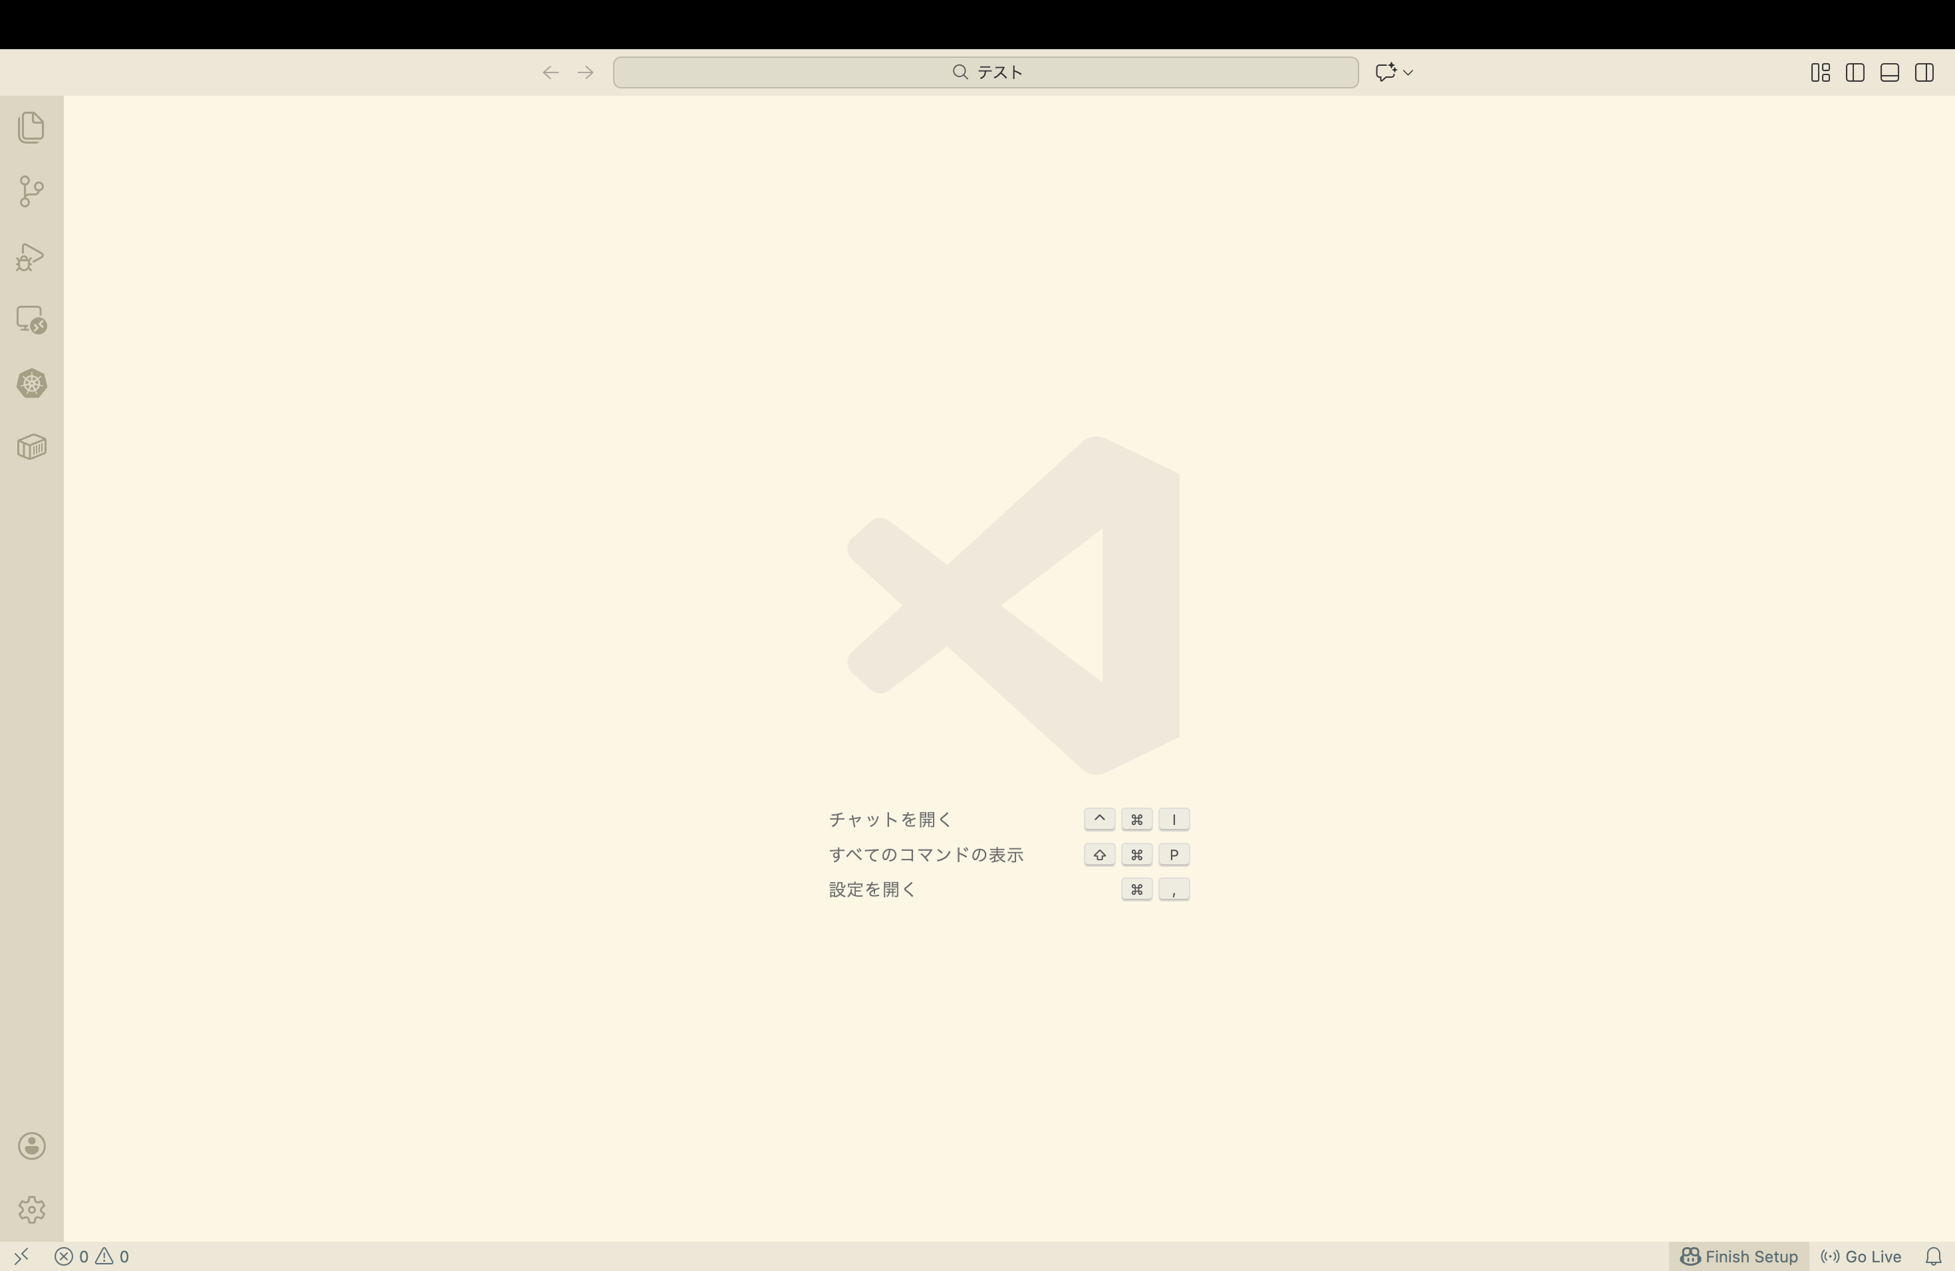Open the Run and Debug view
Image resolution: width=1955 pixels, height=1271 pixels.
(31, 256)
